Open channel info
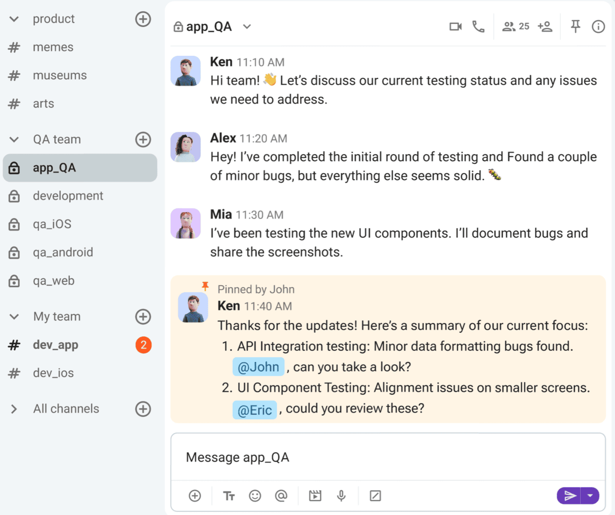This screenshot has height=515, width=615. pyautogui.click(x=598, y=26)
